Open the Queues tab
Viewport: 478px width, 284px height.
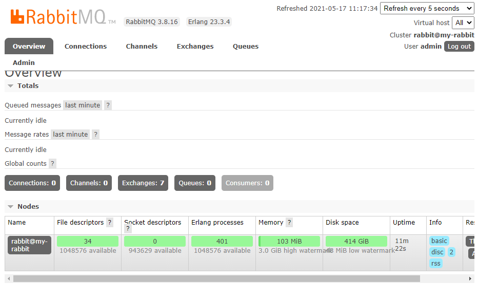coord(246,46)
